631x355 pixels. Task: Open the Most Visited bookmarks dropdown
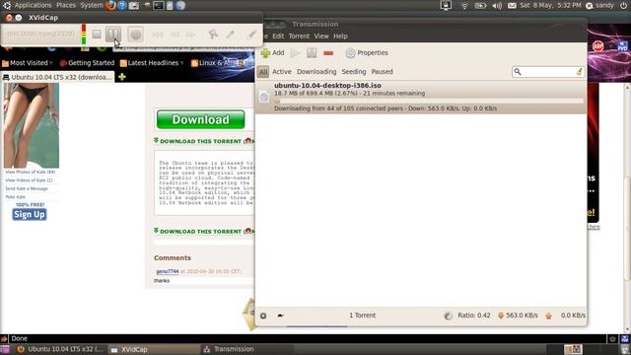[28, 63]
